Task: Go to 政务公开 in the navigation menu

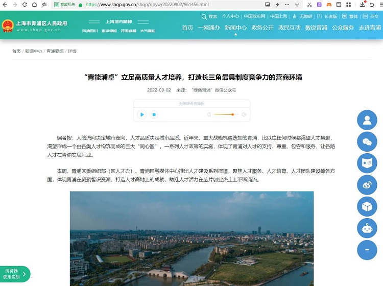Action: tap(262, 28)
